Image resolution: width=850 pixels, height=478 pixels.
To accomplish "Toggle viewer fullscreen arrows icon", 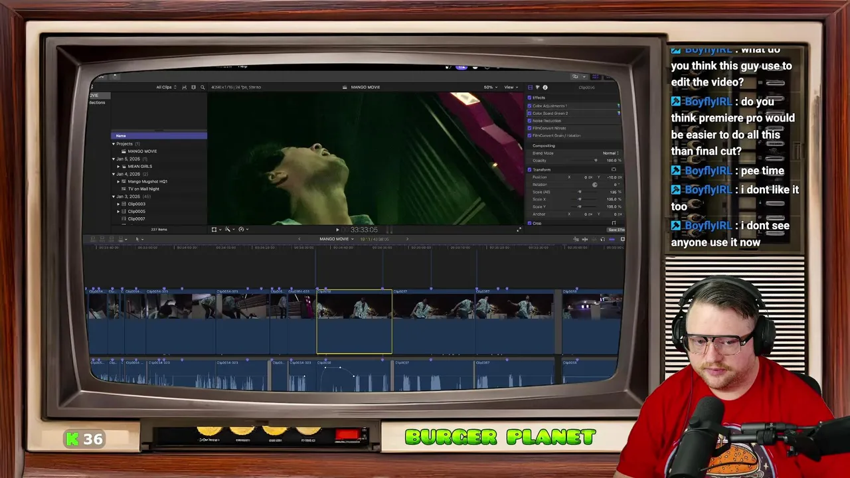I will (519, 229).
